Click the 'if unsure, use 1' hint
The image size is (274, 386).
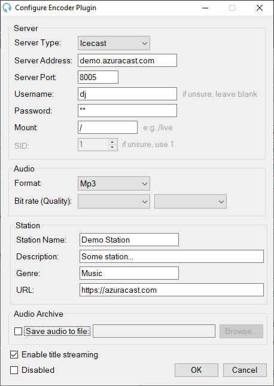point(148,144)
